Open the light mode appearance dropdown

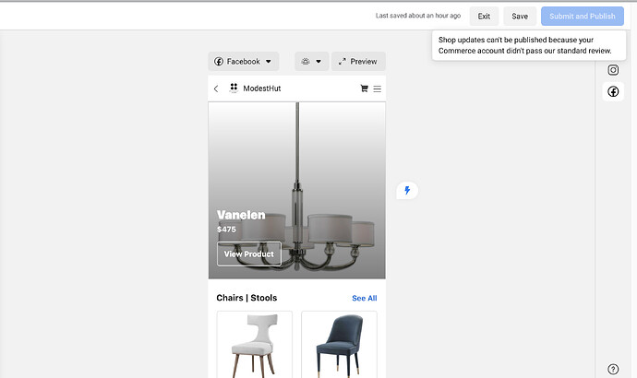click(x=312, y=61)
